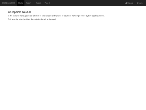Click the paragraph starting 'In this example'
146x110 pixels.
[x=56, y=16]
